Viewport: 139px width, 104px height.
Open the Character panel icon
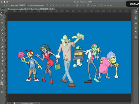[136, 28]
